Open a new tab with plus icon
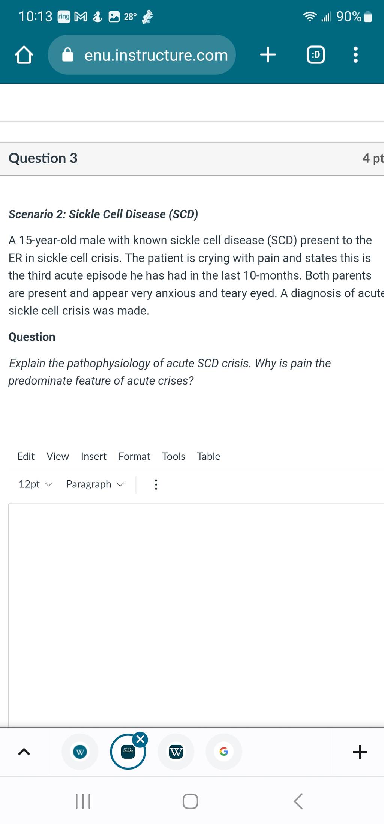Viewport: 384px width, 824px height. point(268,55)
